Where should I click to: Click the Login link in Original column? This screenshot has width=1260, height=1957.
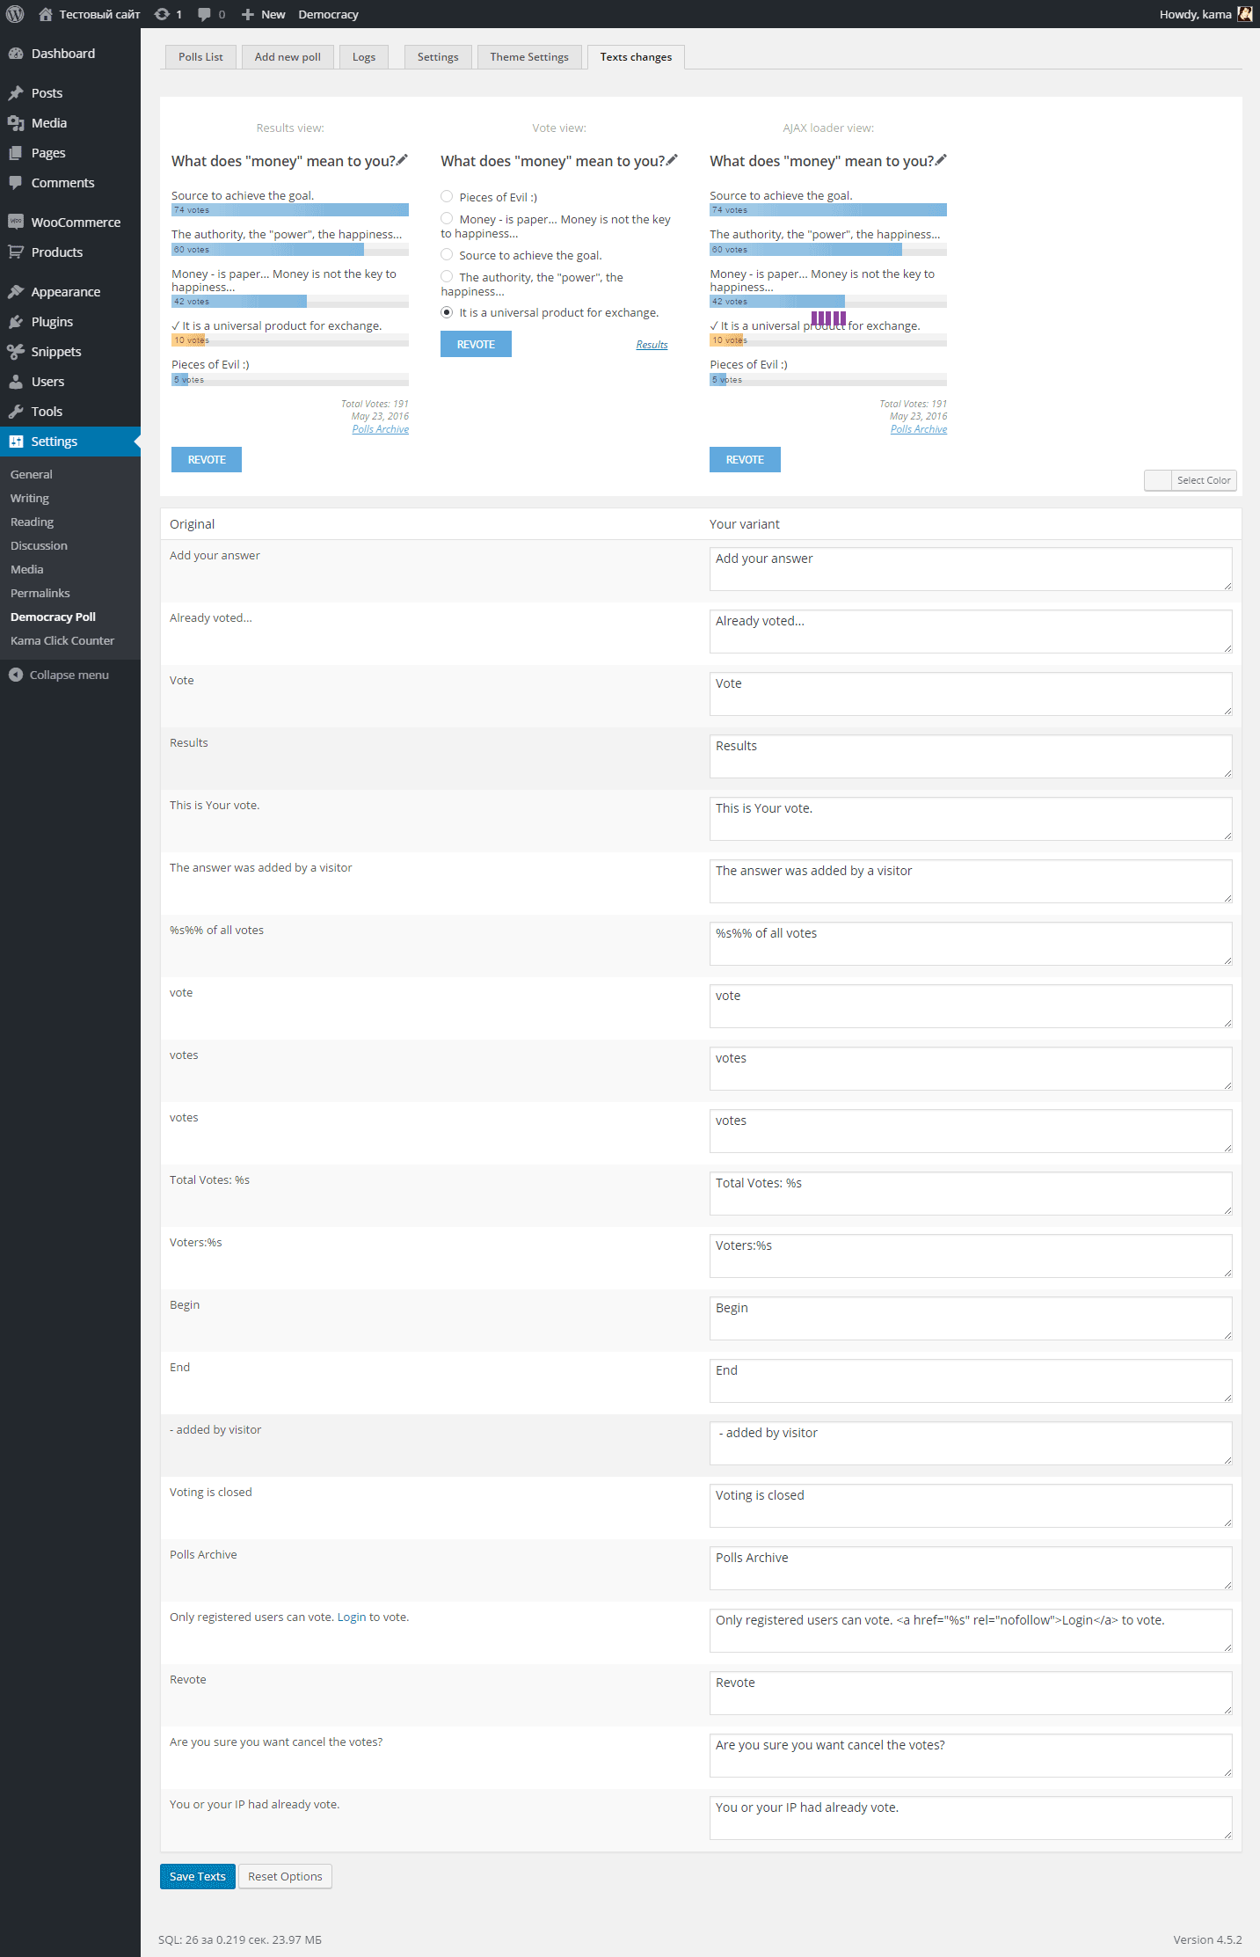[x=352, y=1617]
